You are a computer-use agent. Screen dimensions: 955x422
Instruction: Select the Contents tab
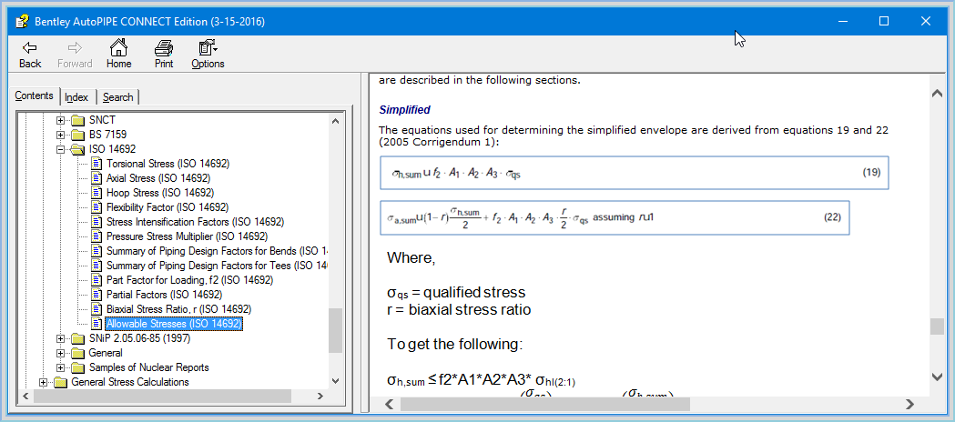coord(34,96)
